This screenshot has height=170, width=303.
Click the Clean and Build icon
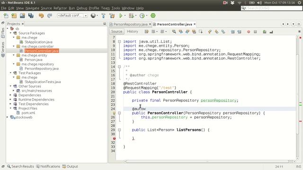click(x=112, y=16)
